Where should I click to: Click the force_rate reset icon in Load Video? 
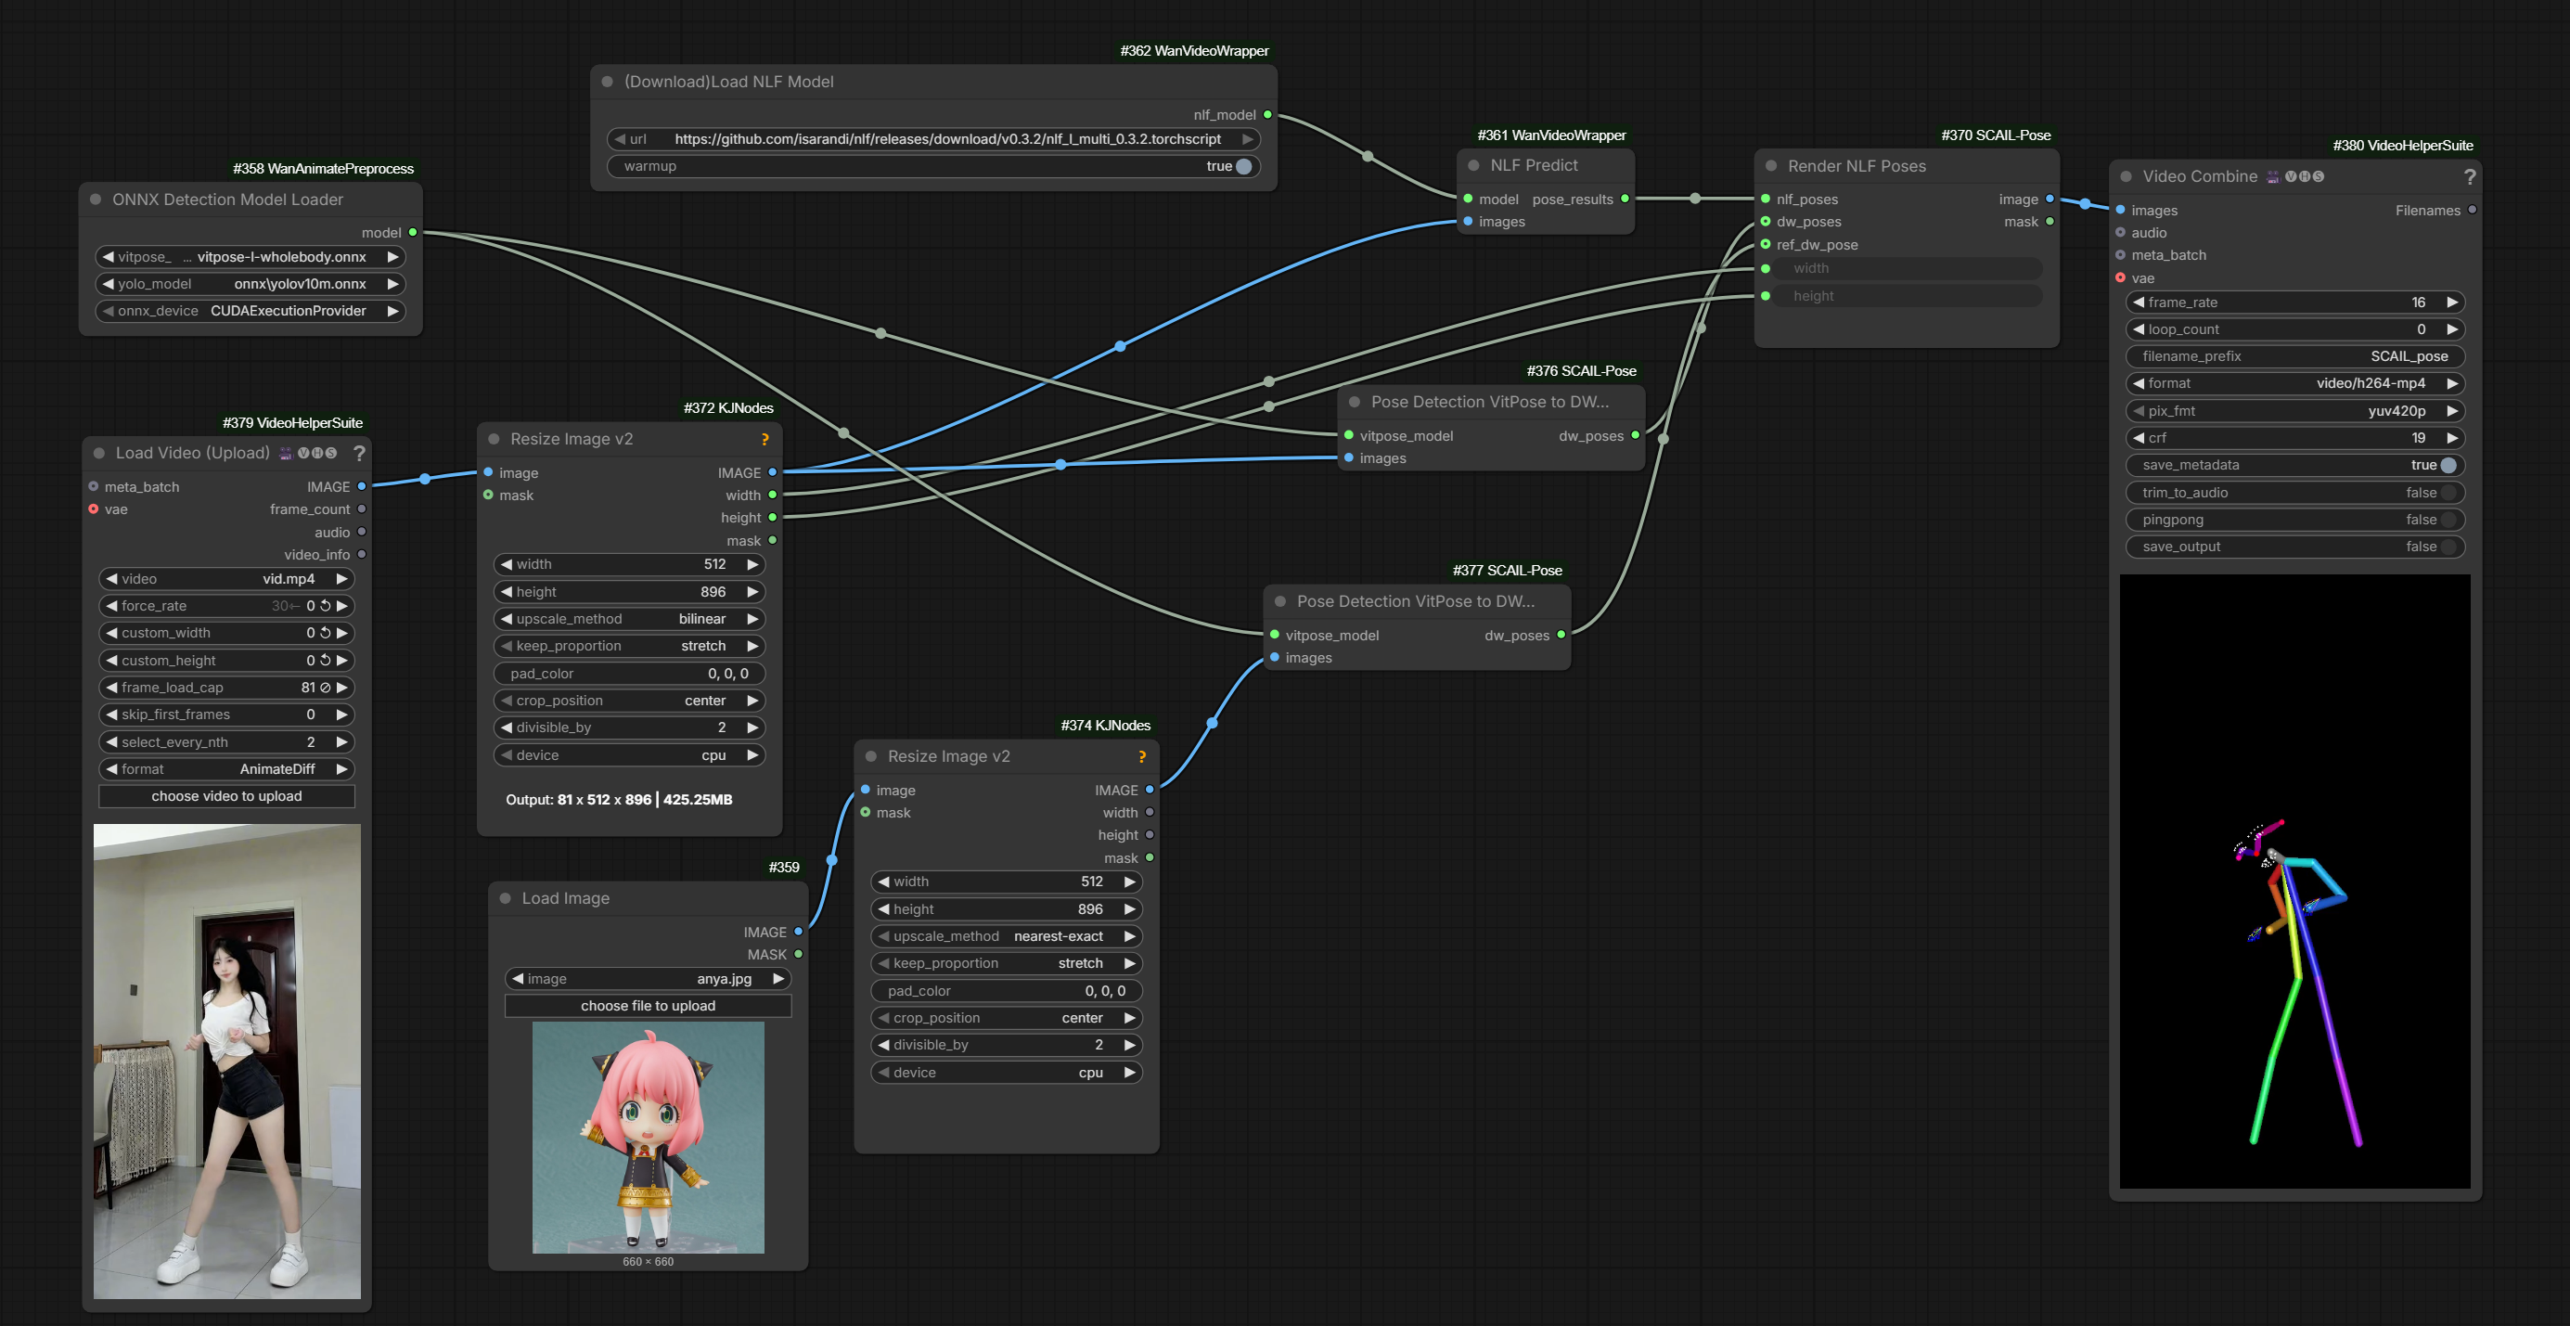tap(326, 606)
